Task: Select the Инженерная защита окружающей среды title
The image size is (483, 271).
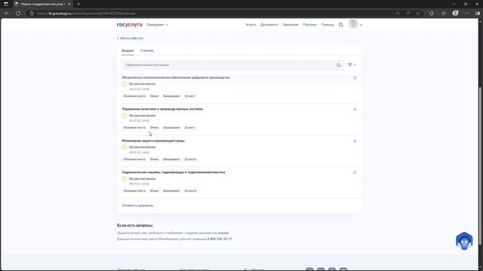Action: pos(153,141)
